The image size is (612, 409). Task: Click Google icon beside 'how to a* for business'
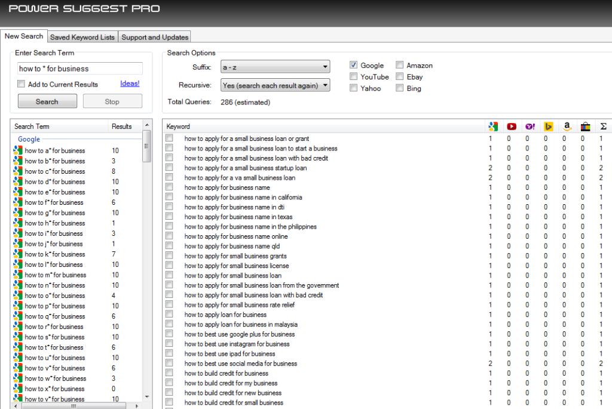pos(18,150)
